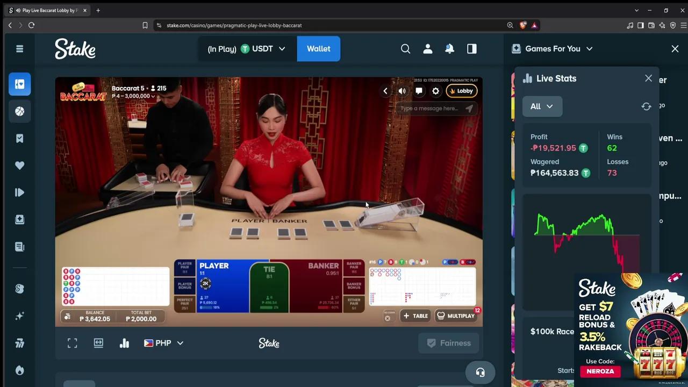Click the Wallet button

click(319, 49)
